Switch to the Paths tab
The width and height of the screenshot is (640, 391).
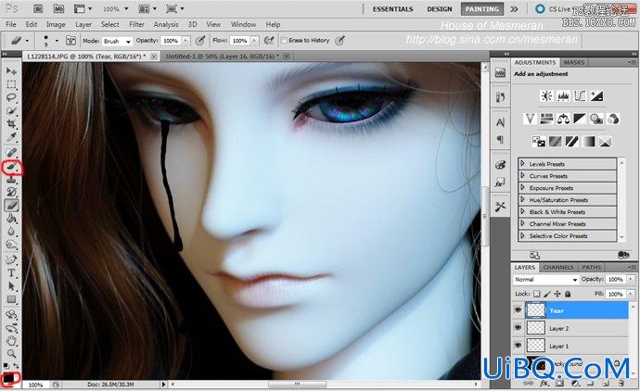point(591,268)
